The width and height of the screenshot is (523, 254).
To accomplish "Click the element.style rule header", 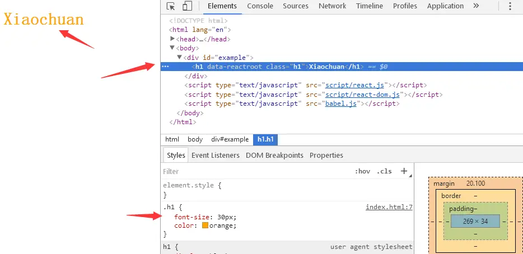I will point(192,185).
